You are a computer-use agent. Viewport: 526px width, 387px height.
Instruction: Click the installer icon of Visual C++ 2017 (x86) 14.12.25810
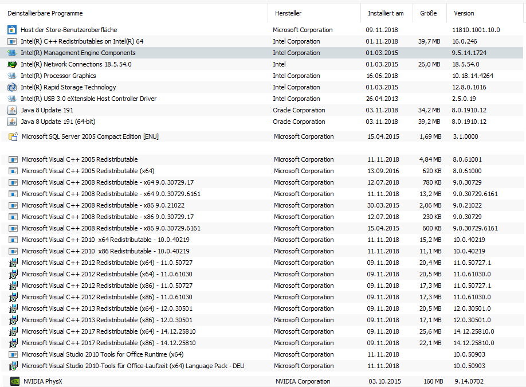(13, 343)
